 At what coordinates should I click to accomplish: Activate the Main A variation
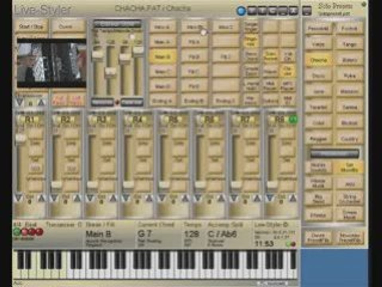(x=162, y=42)
